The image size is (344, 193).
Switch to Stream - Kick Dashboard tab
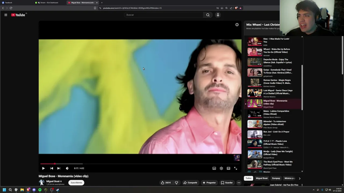[x=50, y=3]
